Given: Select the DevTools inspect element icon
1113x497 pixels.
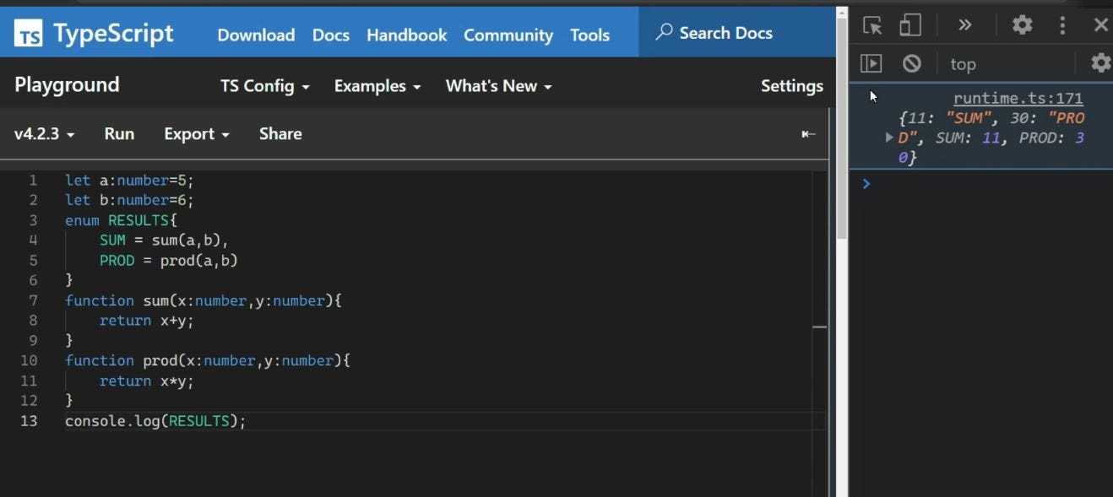Looking at the screenshot, I should click(872, 25).
